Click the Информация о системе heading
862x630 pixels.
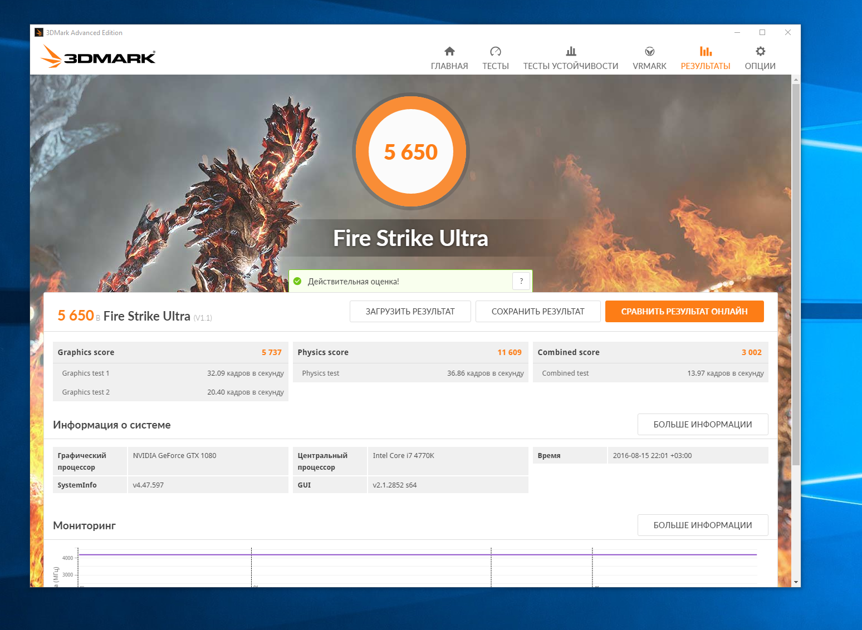[112, 425]
